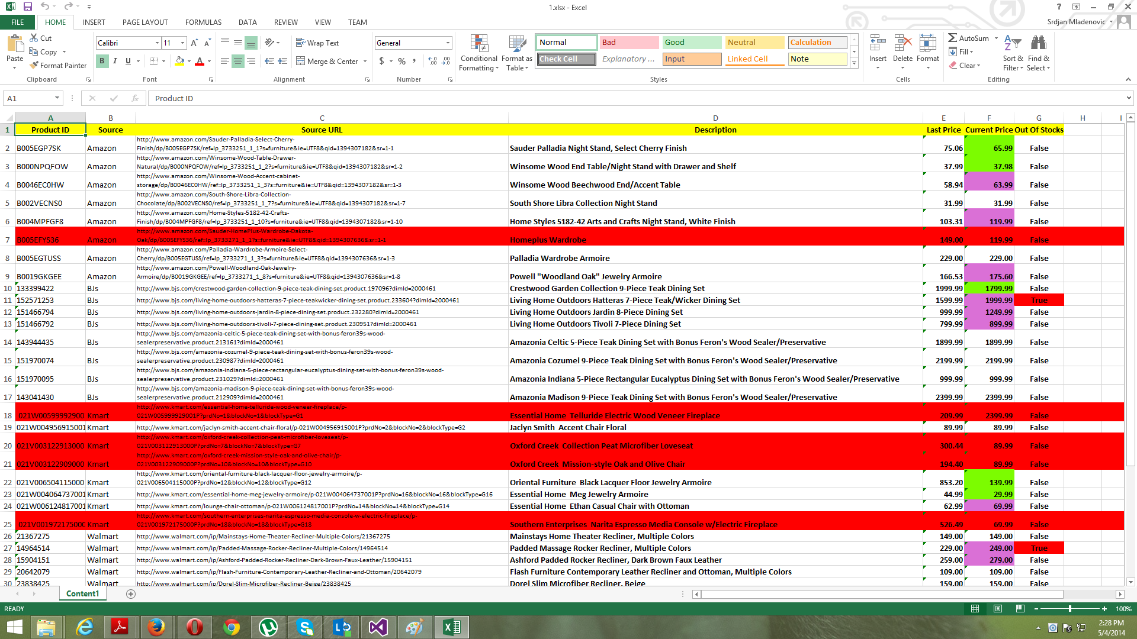1137x639 pixels.
Task: Open Sort & Filter options
Action: (1013, 53)
